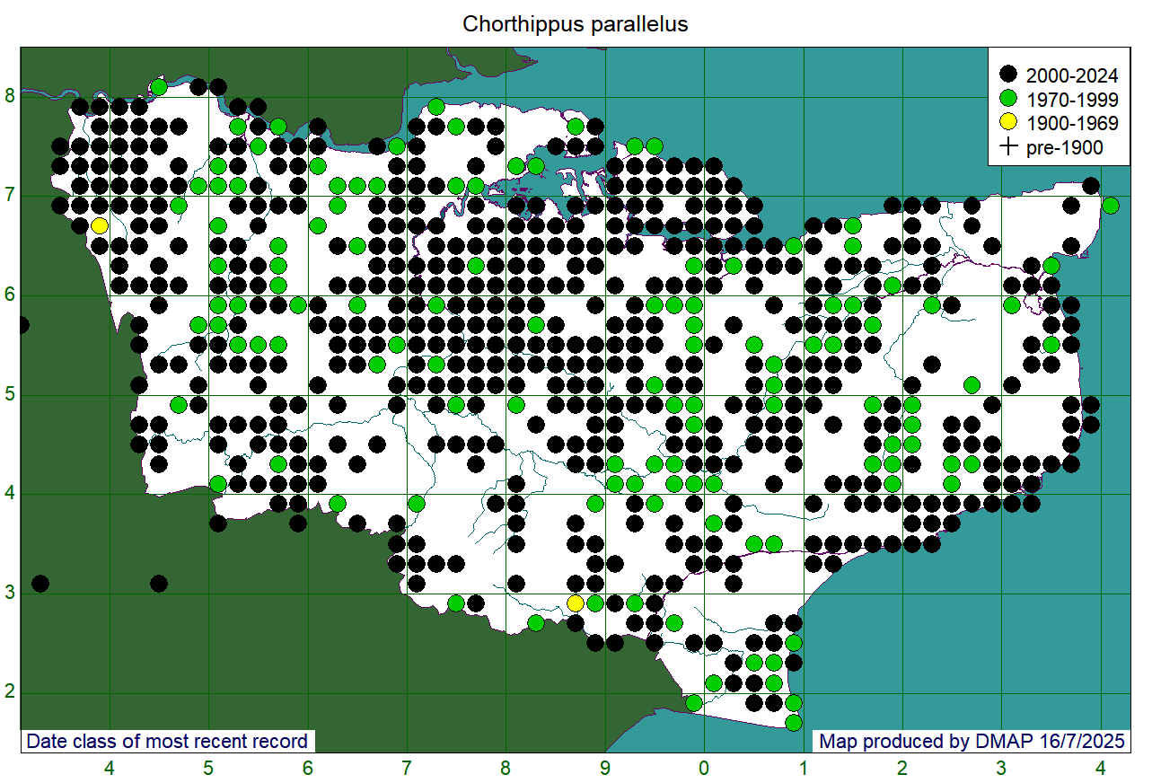Click the green dot in the sea off the east coast
Image resolution: width=1152 pixels, height=783 pixels.
1111,206
